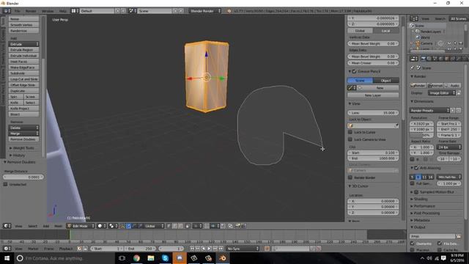Image resolution: width=469 pixels, height=264 pixels.
Task: Click the 3D view editor type icon
Action: (x=7, y=226)
